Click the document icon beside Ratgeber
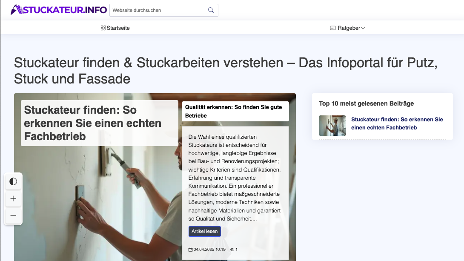 click(x=332, y=28)
